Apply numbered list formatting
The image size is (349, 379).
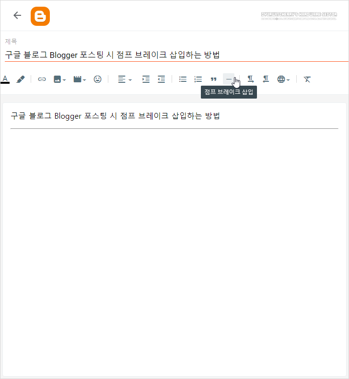coord(198,79)
